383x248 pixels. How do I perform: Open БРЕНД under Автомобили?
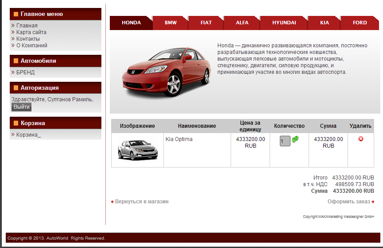click(25, 72)
